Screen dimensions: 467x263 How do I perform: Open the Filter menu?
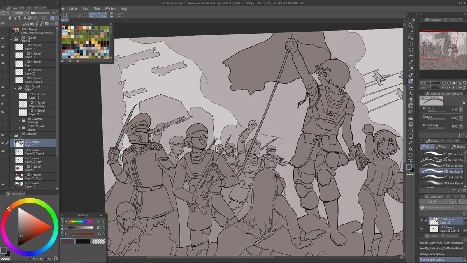(97, 9)
